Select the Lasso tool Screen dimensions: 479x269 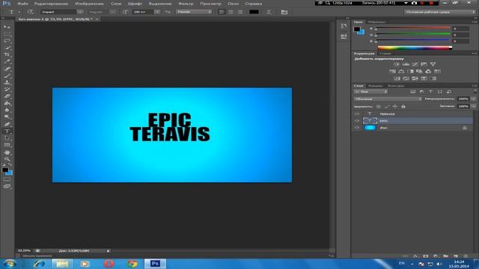click(x=7, y=40)
